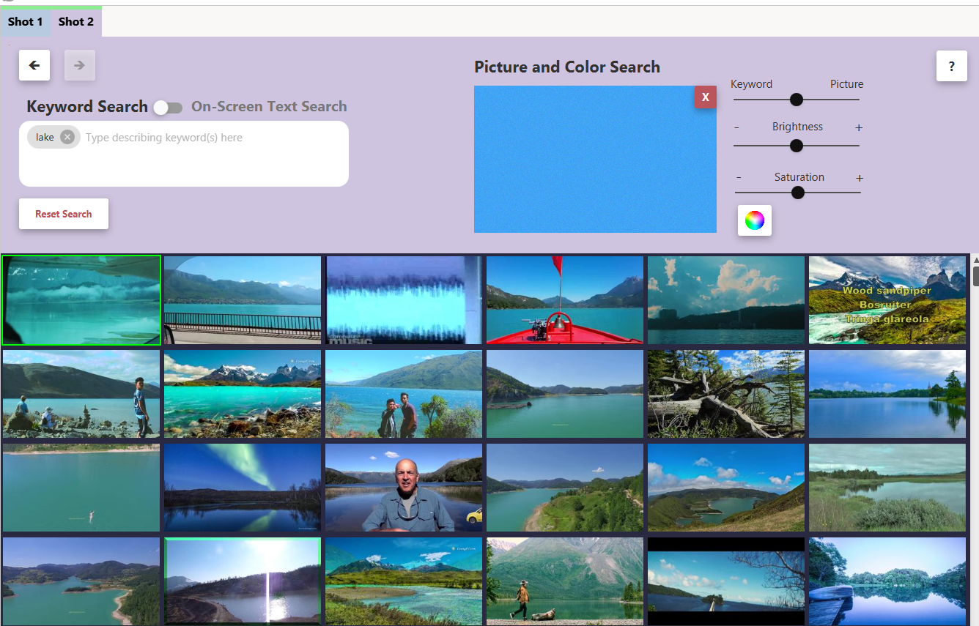Toggle Keyword to On-Screen Text Search switch
Image resolution: width=979 pixels, height=626 pixels.
[x=168, y=108]
